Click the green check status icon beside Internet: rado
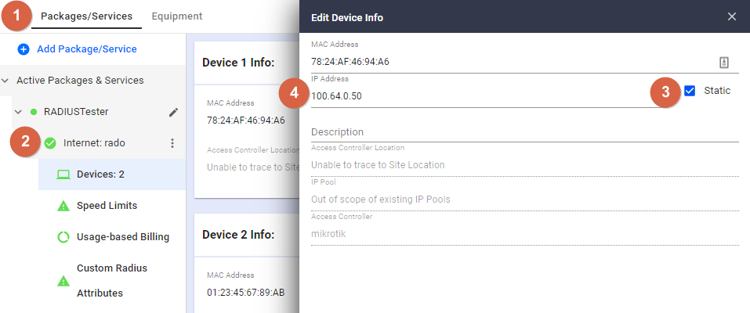 click(x=50, y=143)
